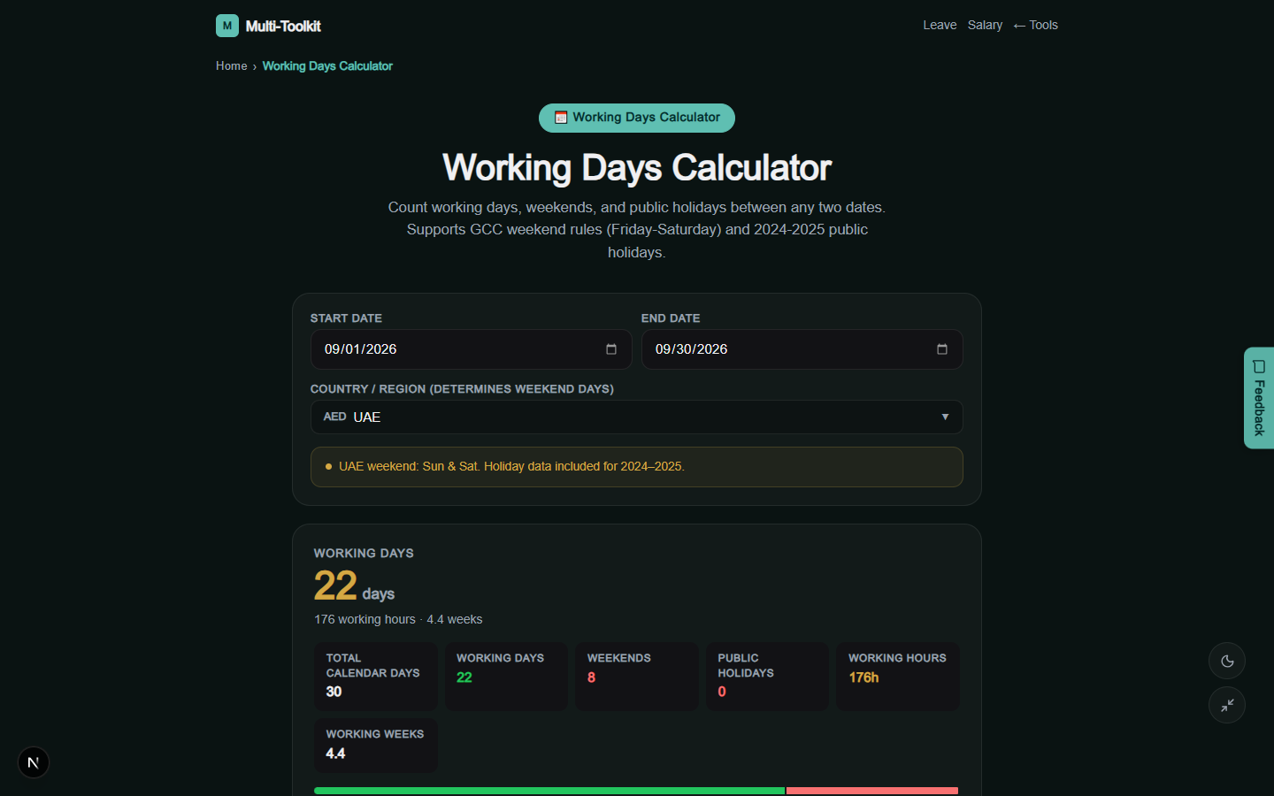Open the end date calendar picker icon
This screenshot has height=796, width=1274.
942,349
